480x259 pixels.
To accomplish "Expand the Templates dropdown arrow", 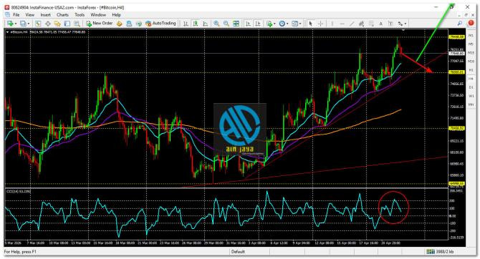I will (300, 24).
